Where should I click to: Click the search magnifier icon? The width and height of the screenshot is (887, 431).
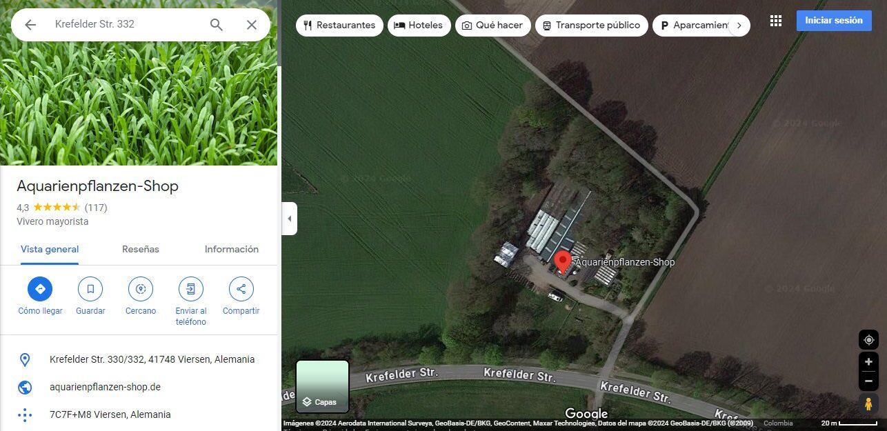[x=217, y=25]
